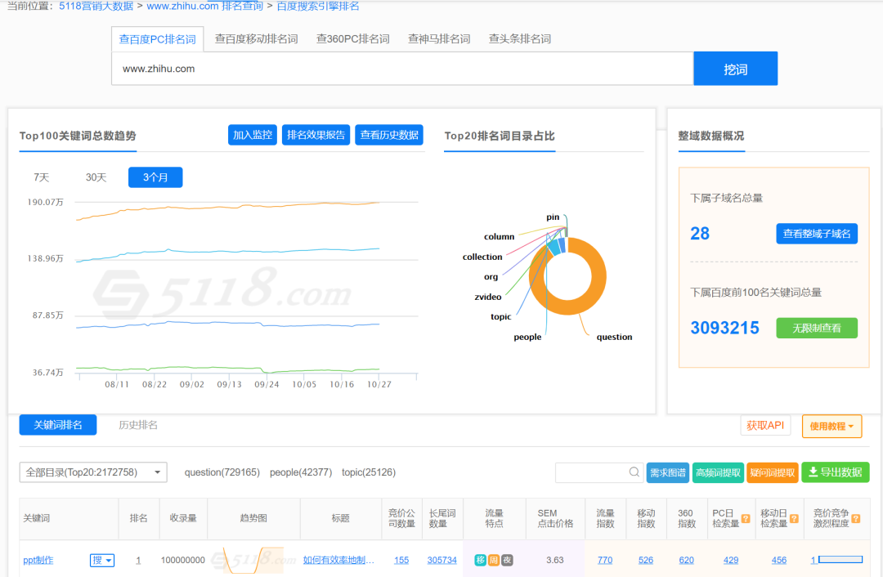Click the subdomain total 28
This screenshot has height=577, width=883.
click(700, 234)
